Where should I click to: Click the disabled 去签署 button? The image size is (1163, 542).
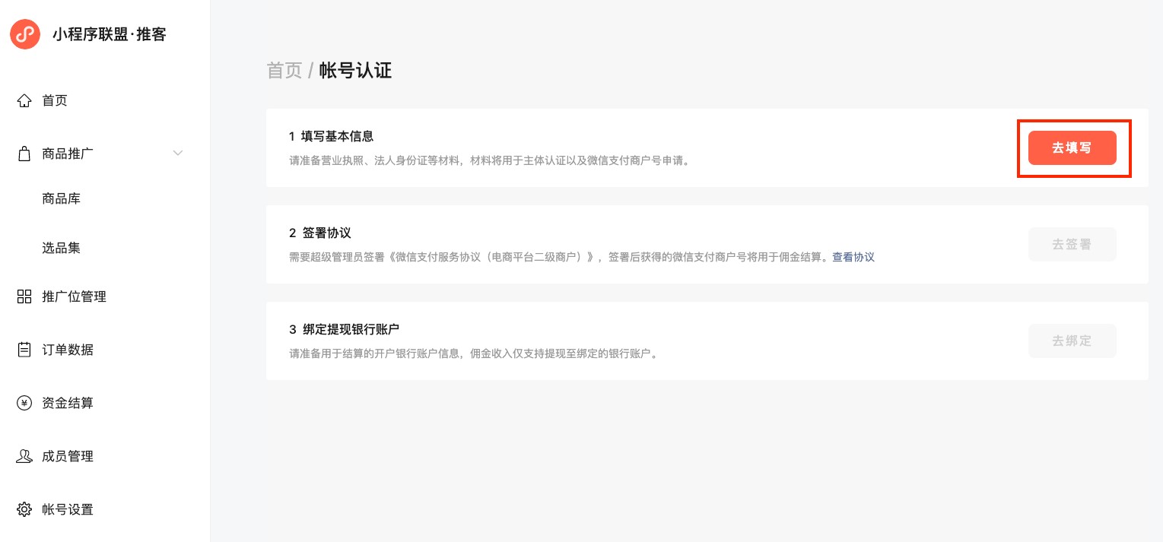[x=1072, y=244]
